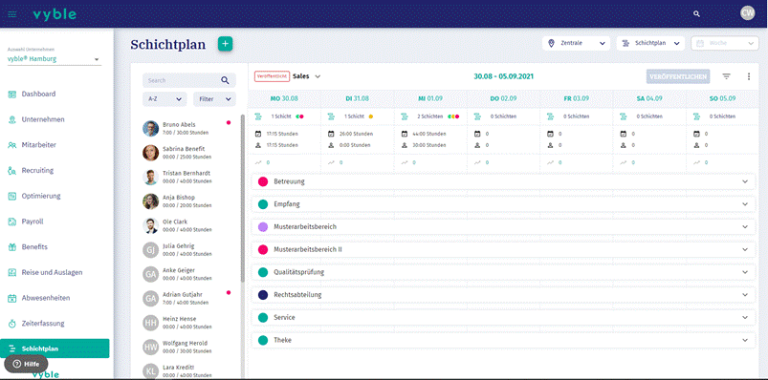Open the filter lines icon next to Veröffentlichen
768x380 pixels.
pyautogui.click(x=726, y=76)
